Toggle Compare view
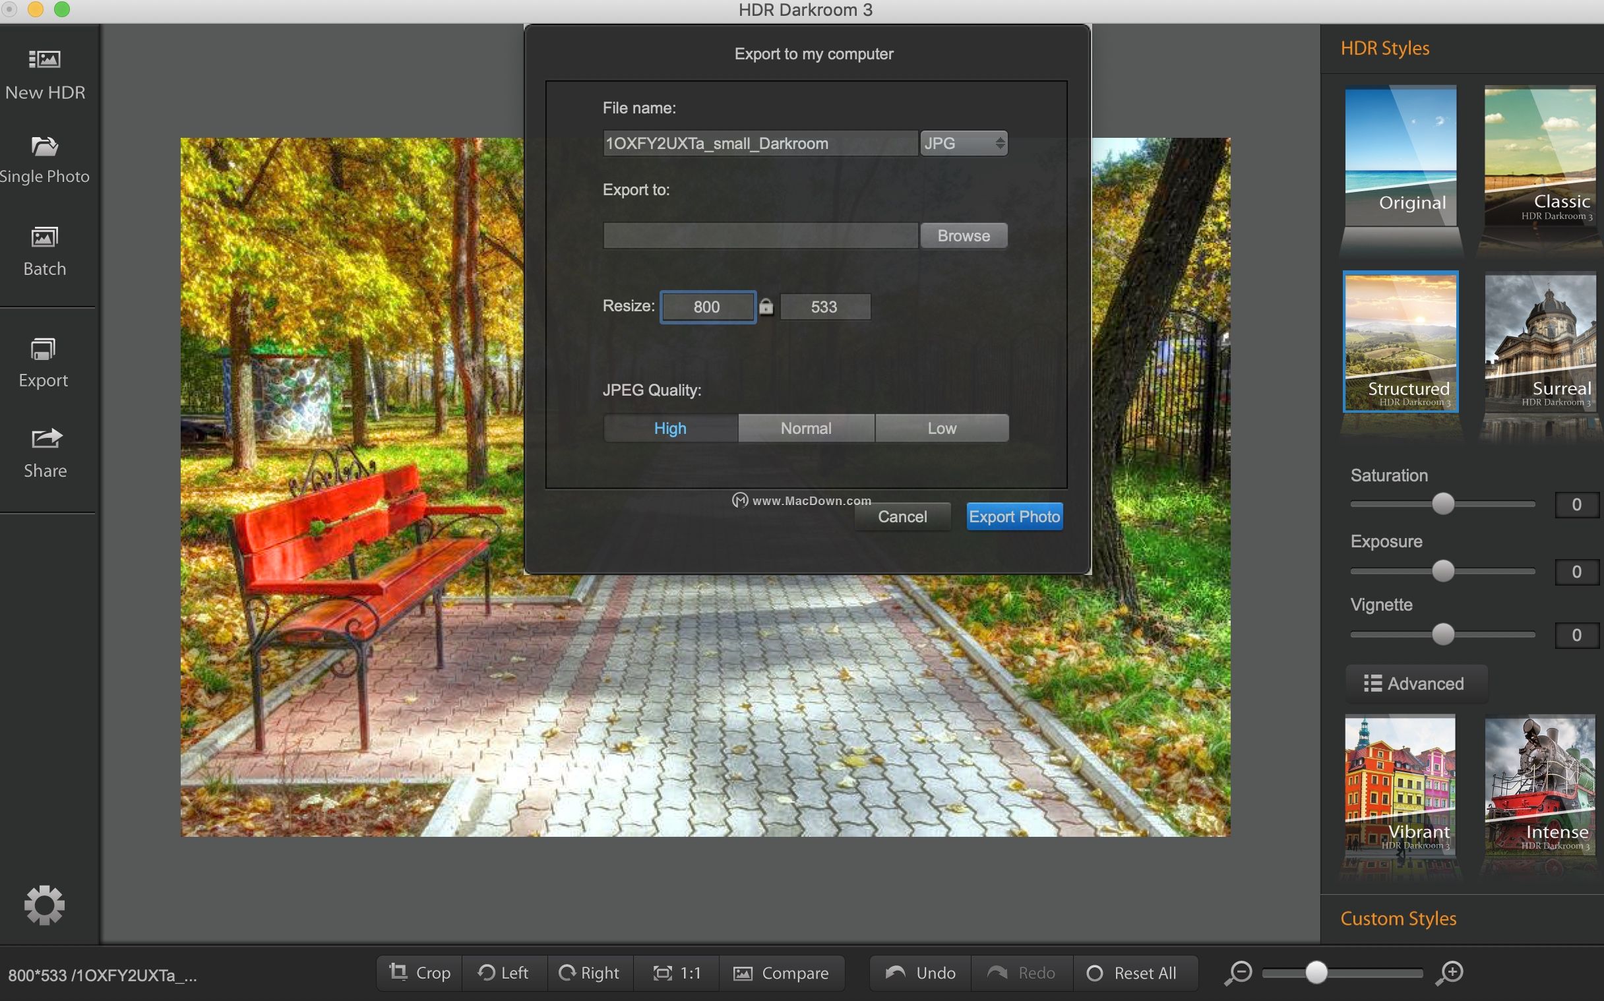The image size is (1604, 1001). [x=781, y=973]
